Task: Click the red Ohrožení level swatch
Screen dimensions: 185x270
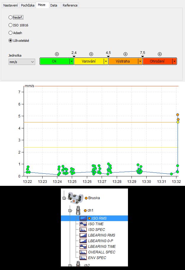Action: (x=157, y=61)
